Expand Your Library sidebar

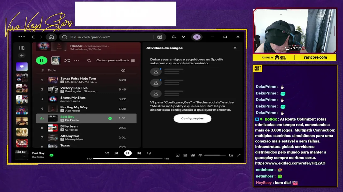[22, 48]
